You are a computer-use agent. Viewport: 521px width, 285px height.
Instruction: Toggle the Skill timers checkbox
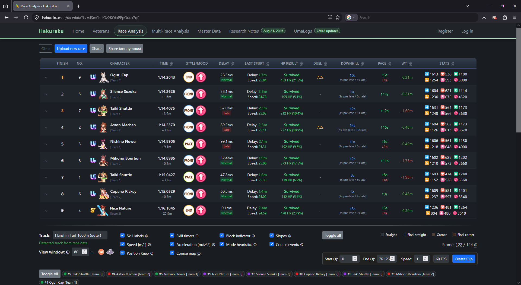point(172,236)
